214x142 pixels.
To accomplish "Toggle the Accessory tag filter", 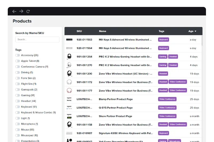I will [18, 55].
